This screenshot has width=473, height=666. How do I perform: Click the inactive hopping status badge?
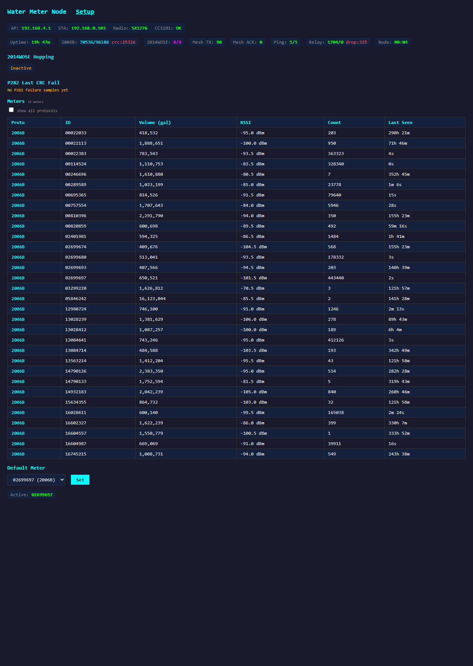coord(21,68)
